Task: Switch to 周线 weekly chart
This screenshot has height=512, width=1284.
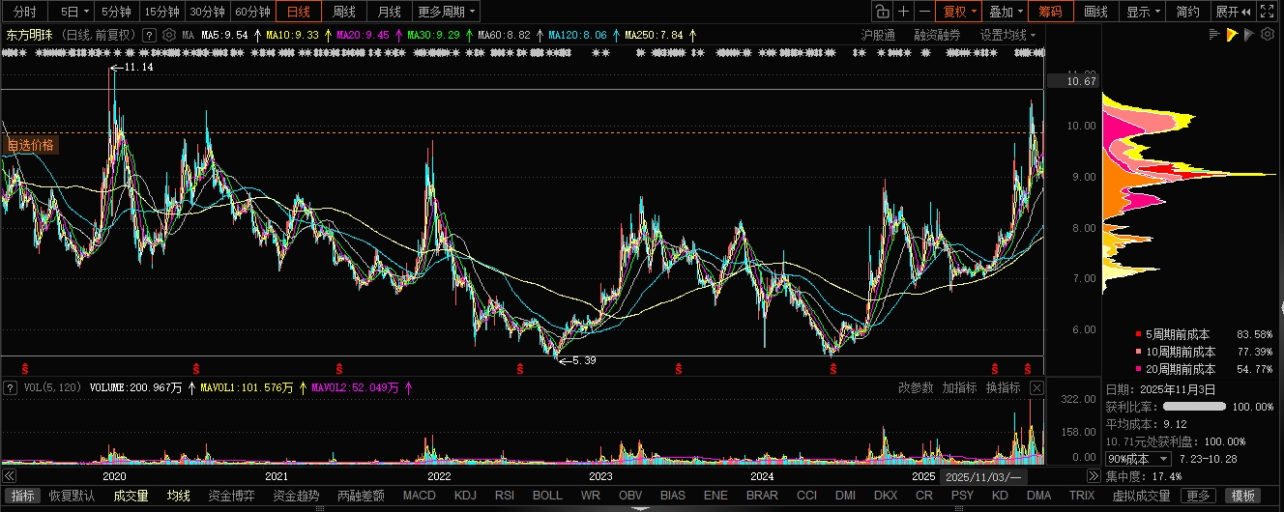Action: 344,12
